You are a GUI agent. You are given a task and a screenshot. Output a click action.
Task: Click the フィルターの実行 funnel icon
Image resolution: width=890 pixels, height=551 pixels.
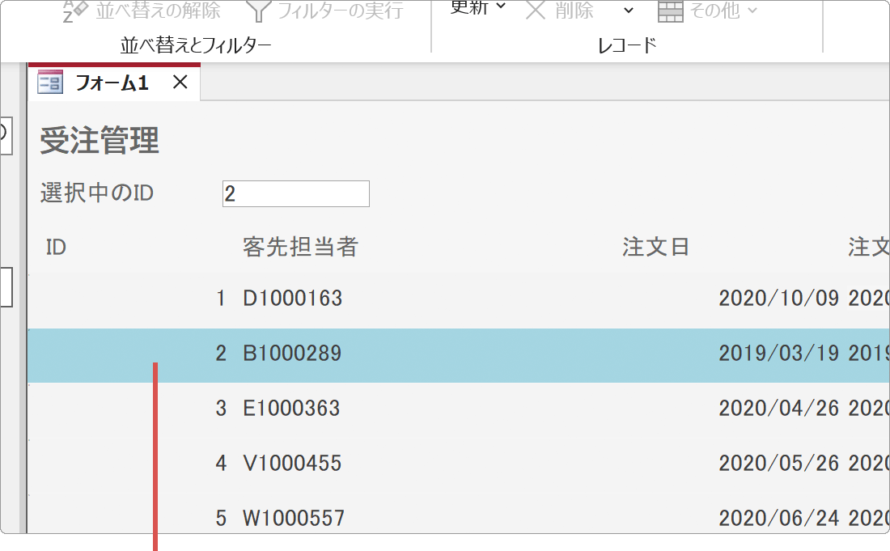259,10
